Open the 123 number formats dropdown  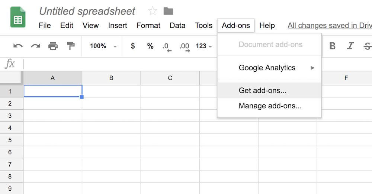point(204,46)
